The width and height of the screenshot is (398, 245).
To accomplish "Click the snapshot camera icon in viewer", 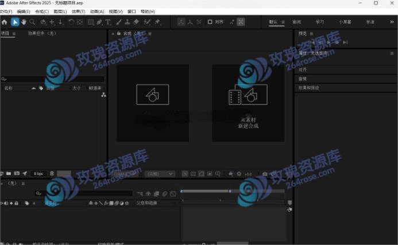I will pos(265,174).
